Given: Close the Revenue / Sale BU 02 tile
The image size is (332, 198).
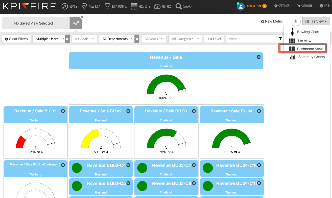Looking at the screenshot, I should (x=128, y=111).
